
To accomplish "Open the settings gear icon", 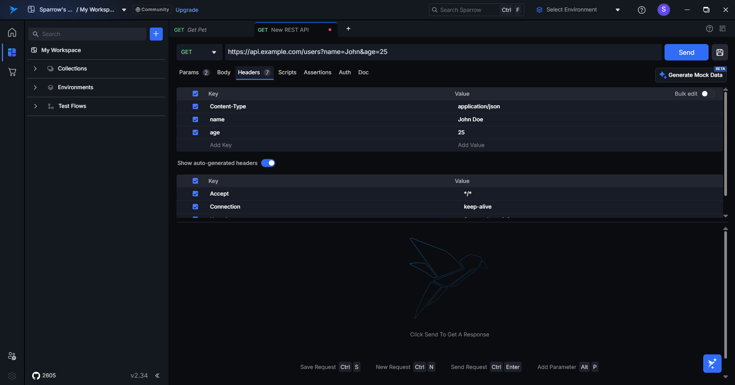I will [x=12, y=376].
